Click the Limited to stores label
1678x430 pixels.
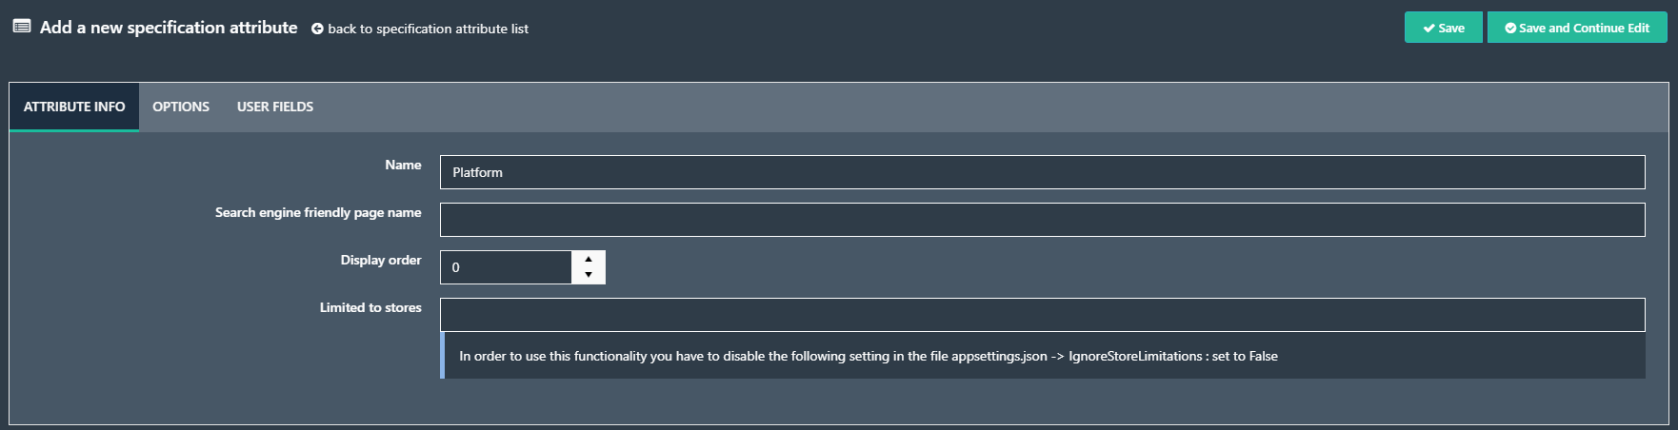click(370, 307)
